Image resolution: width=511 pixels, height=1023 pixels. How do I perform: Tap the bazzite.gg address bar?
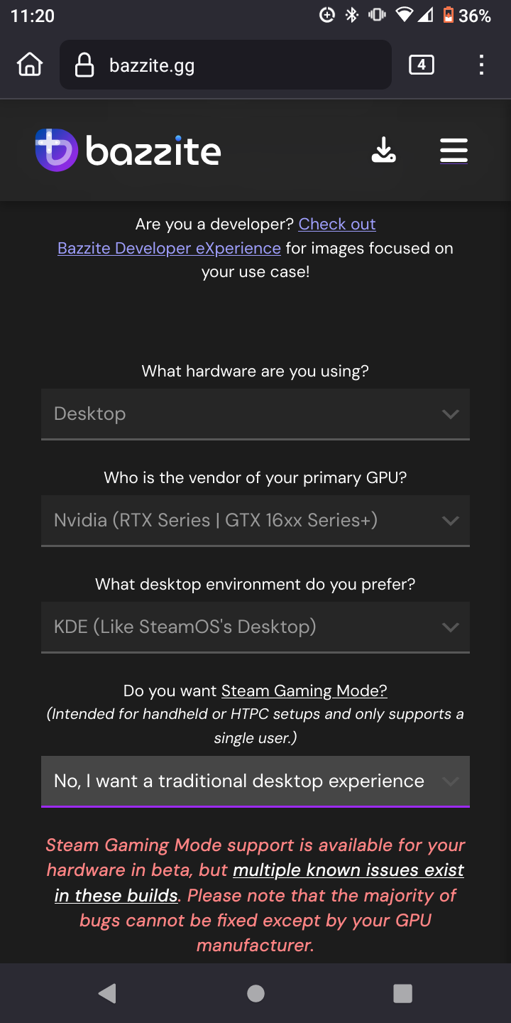226,65
